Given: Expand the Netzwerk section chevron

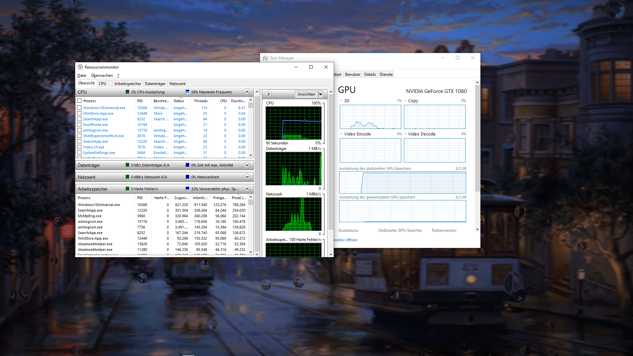Looking at the screenshot, I should click(247, 177).
